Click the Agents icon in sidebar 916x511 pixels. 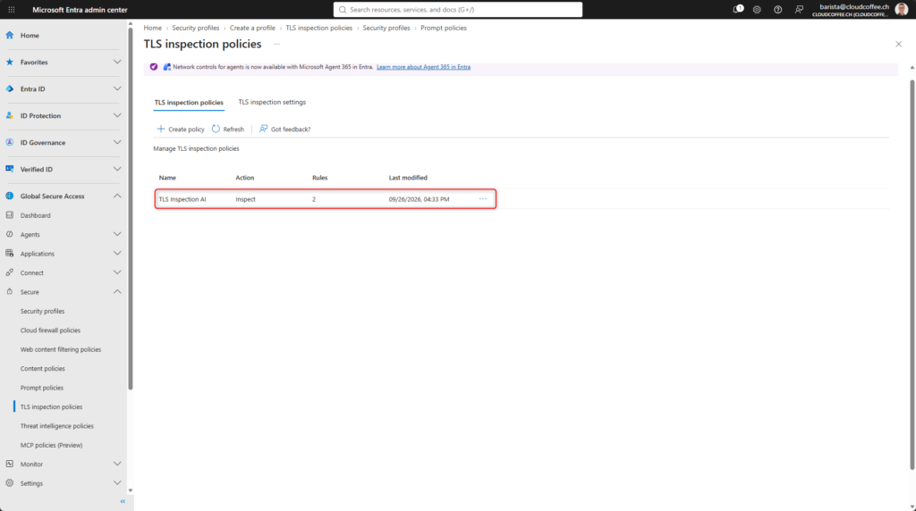(9, 234)
